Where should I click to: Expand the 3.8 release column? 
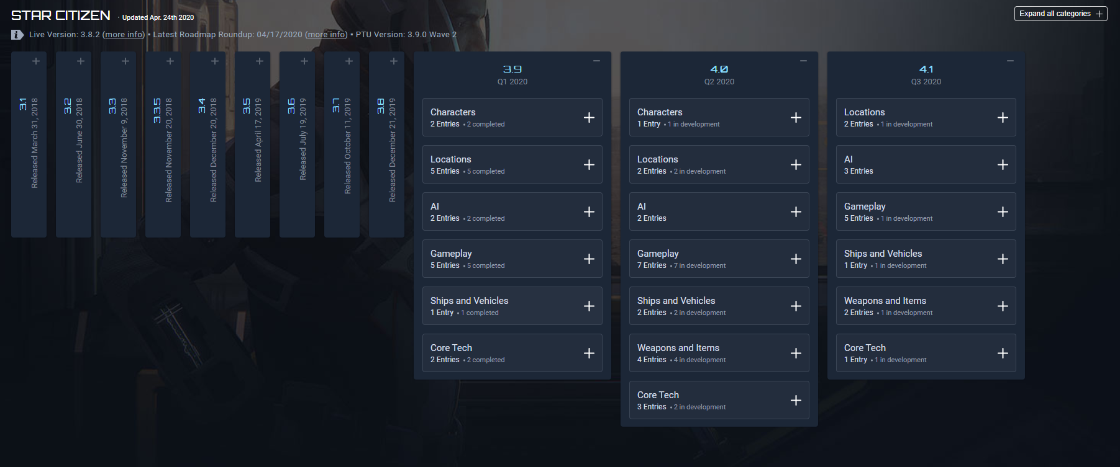click(393, 61)
